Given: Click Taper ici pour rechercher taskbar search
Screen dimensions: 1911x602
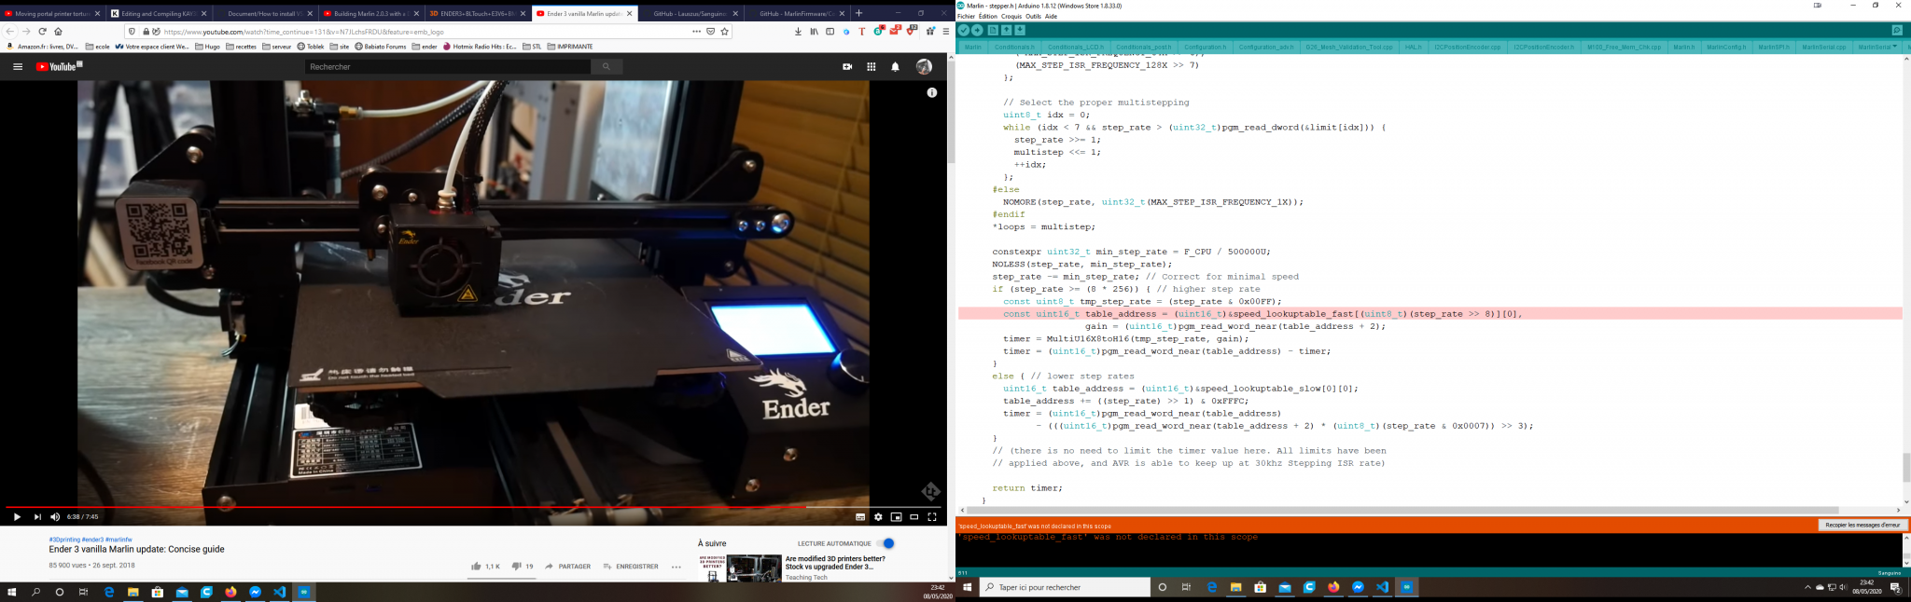Looking at the screenshot, I should (1065, 587).
